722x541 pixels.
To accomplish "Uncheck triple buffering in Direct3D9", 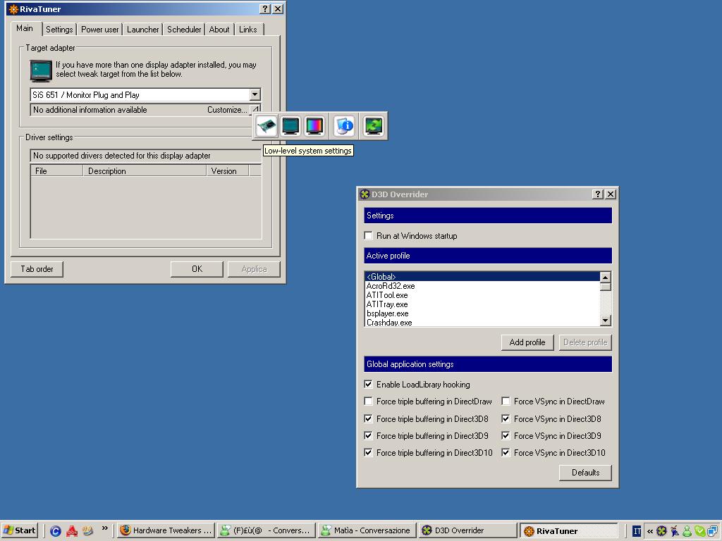I will coord(368,435).
